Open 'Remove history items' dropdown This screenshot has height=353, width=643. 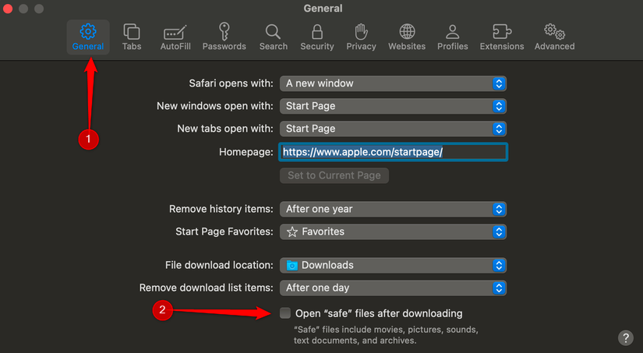point(393,209)
